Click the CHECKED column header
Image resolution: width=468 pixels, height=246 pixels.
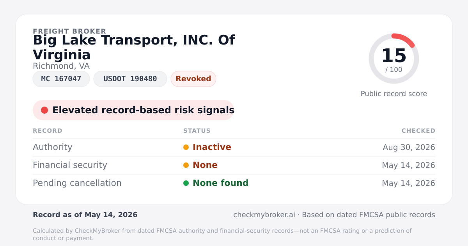(x=418, y=131)
